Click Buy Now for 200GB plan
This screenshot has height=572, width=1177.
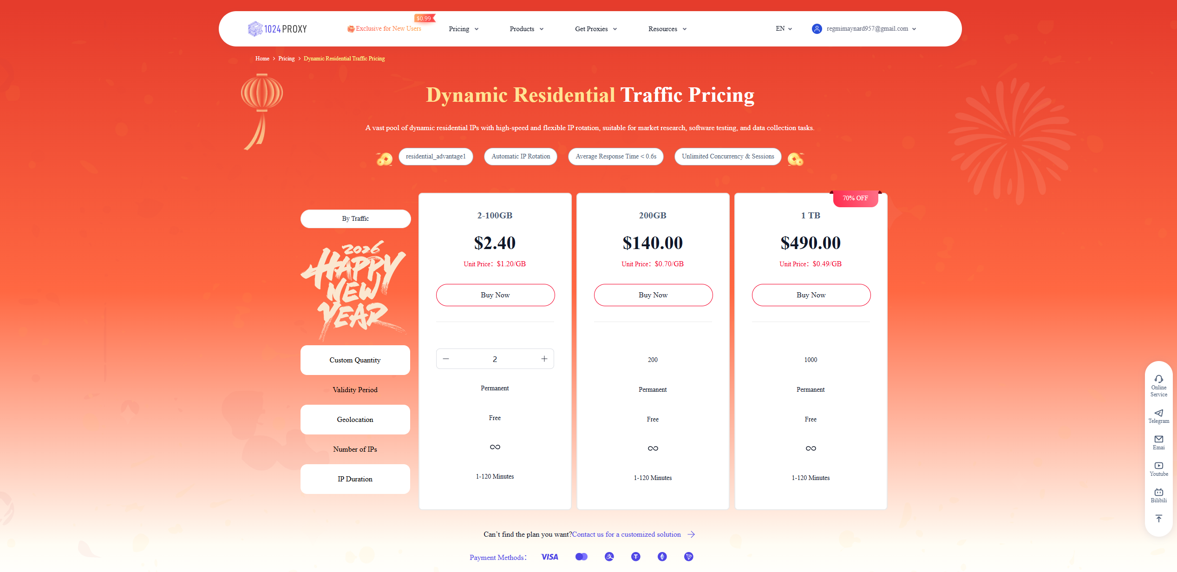pyautogui.click(x=653, y=295)
